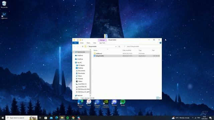The height and width of the screenshot is (120, 214).
Task: Select the Lightroom desktop shortcut
Action: (x=4, y=16)
